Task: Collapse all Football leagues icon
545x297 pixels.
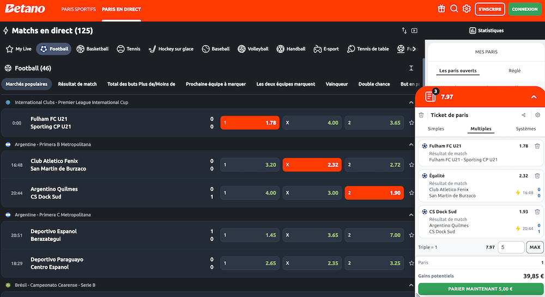Action: [411, 68]
